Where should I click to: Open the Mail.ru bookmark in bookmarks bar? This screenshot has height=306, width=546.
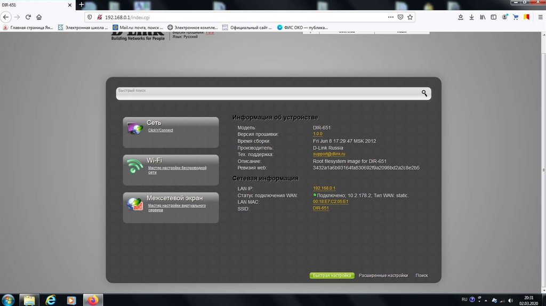point(139,27)
